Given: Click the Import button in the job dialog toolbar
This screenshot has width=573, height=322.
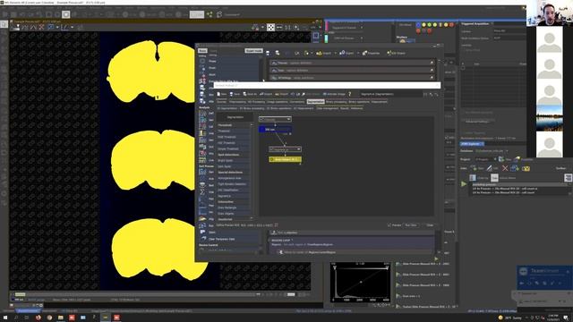Looking at the screenshot, I should 324,54.
